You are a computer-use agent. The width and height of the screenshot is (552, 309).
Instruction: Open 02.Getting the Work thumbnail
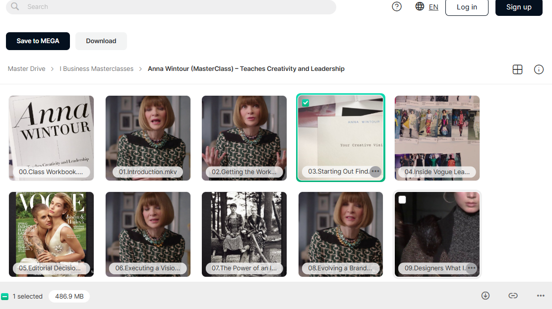click(x=245, y=138)
